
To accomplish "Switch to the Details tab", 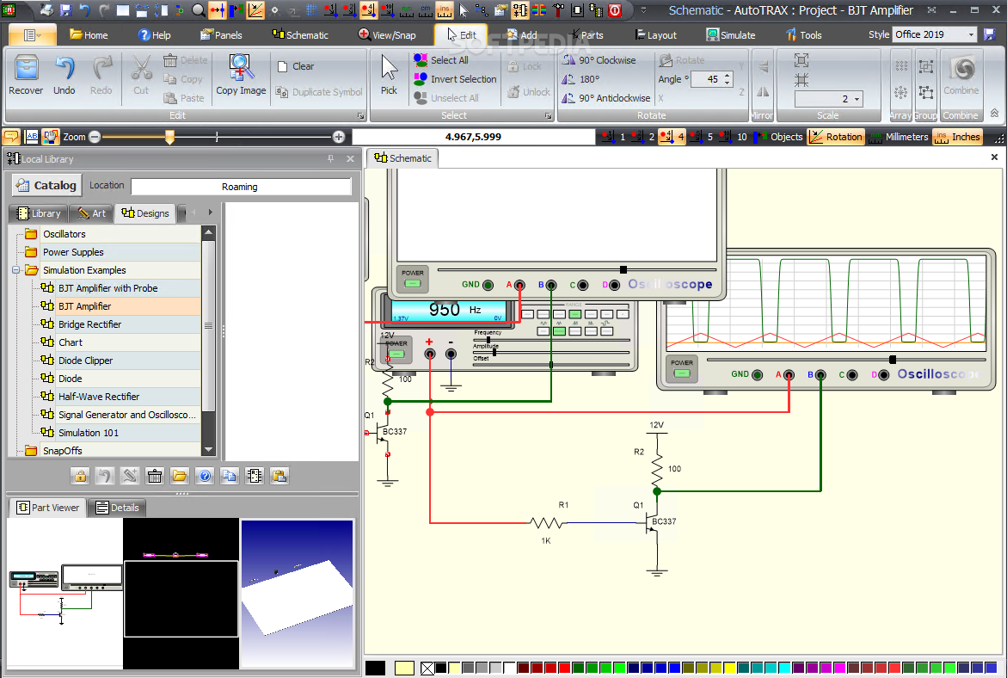I will (x=118, y=507).
